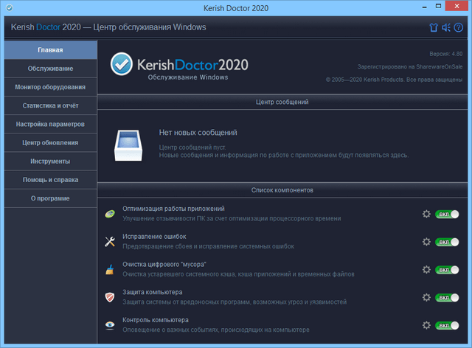
Task: Click the Версия: 4.80 text
Action: click(445, 54)
